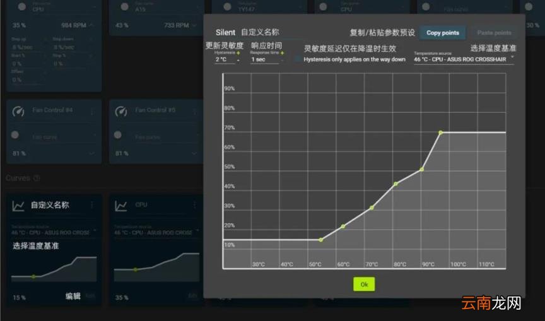This screenshot has width=545, height=321.
Task: Expand the card showing 733 RPM
Action: [194, 25]
